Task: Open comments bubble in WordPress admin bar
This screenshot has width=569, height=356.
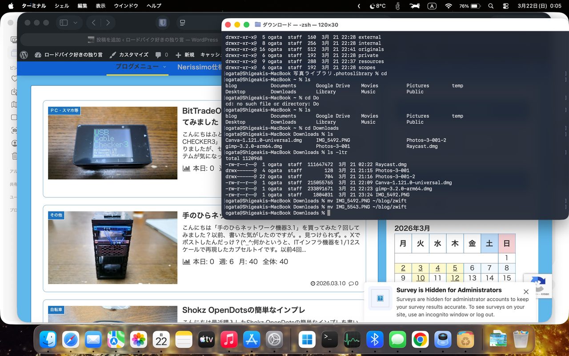Action: pyautogui.click(x=161, y=55)
